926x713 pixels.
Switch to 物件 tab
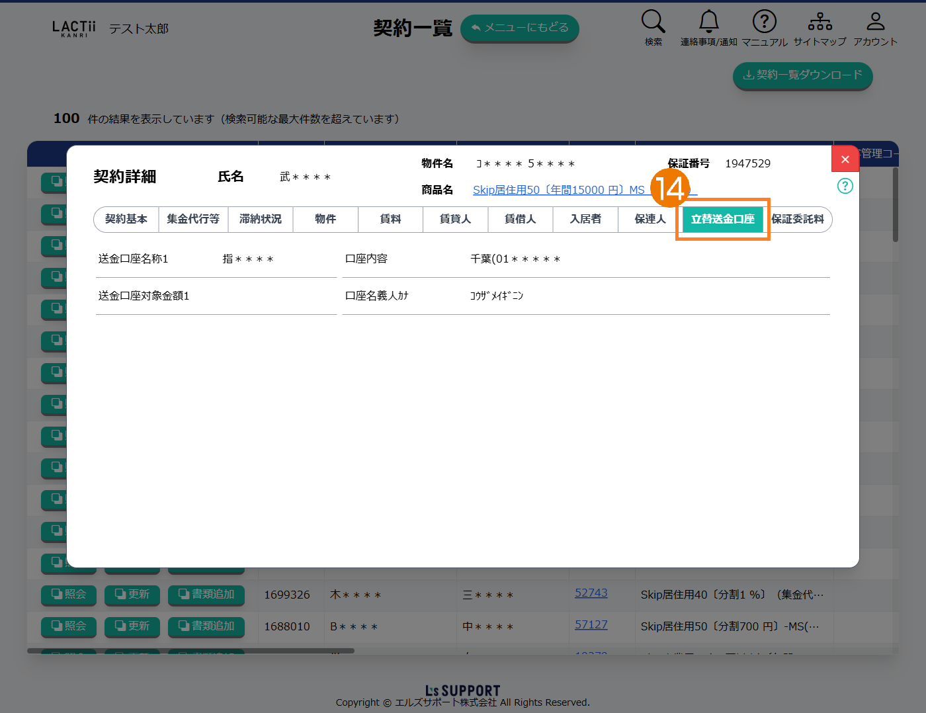click(x=325, y=219)
